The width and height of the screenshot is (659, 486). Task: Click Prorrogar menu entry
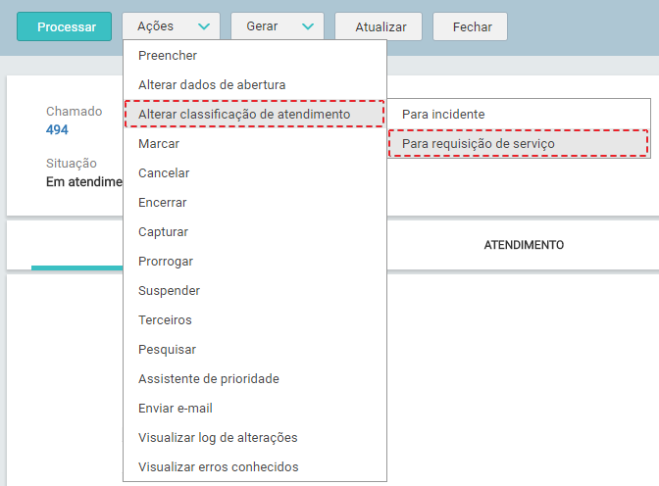coord(166,262)
